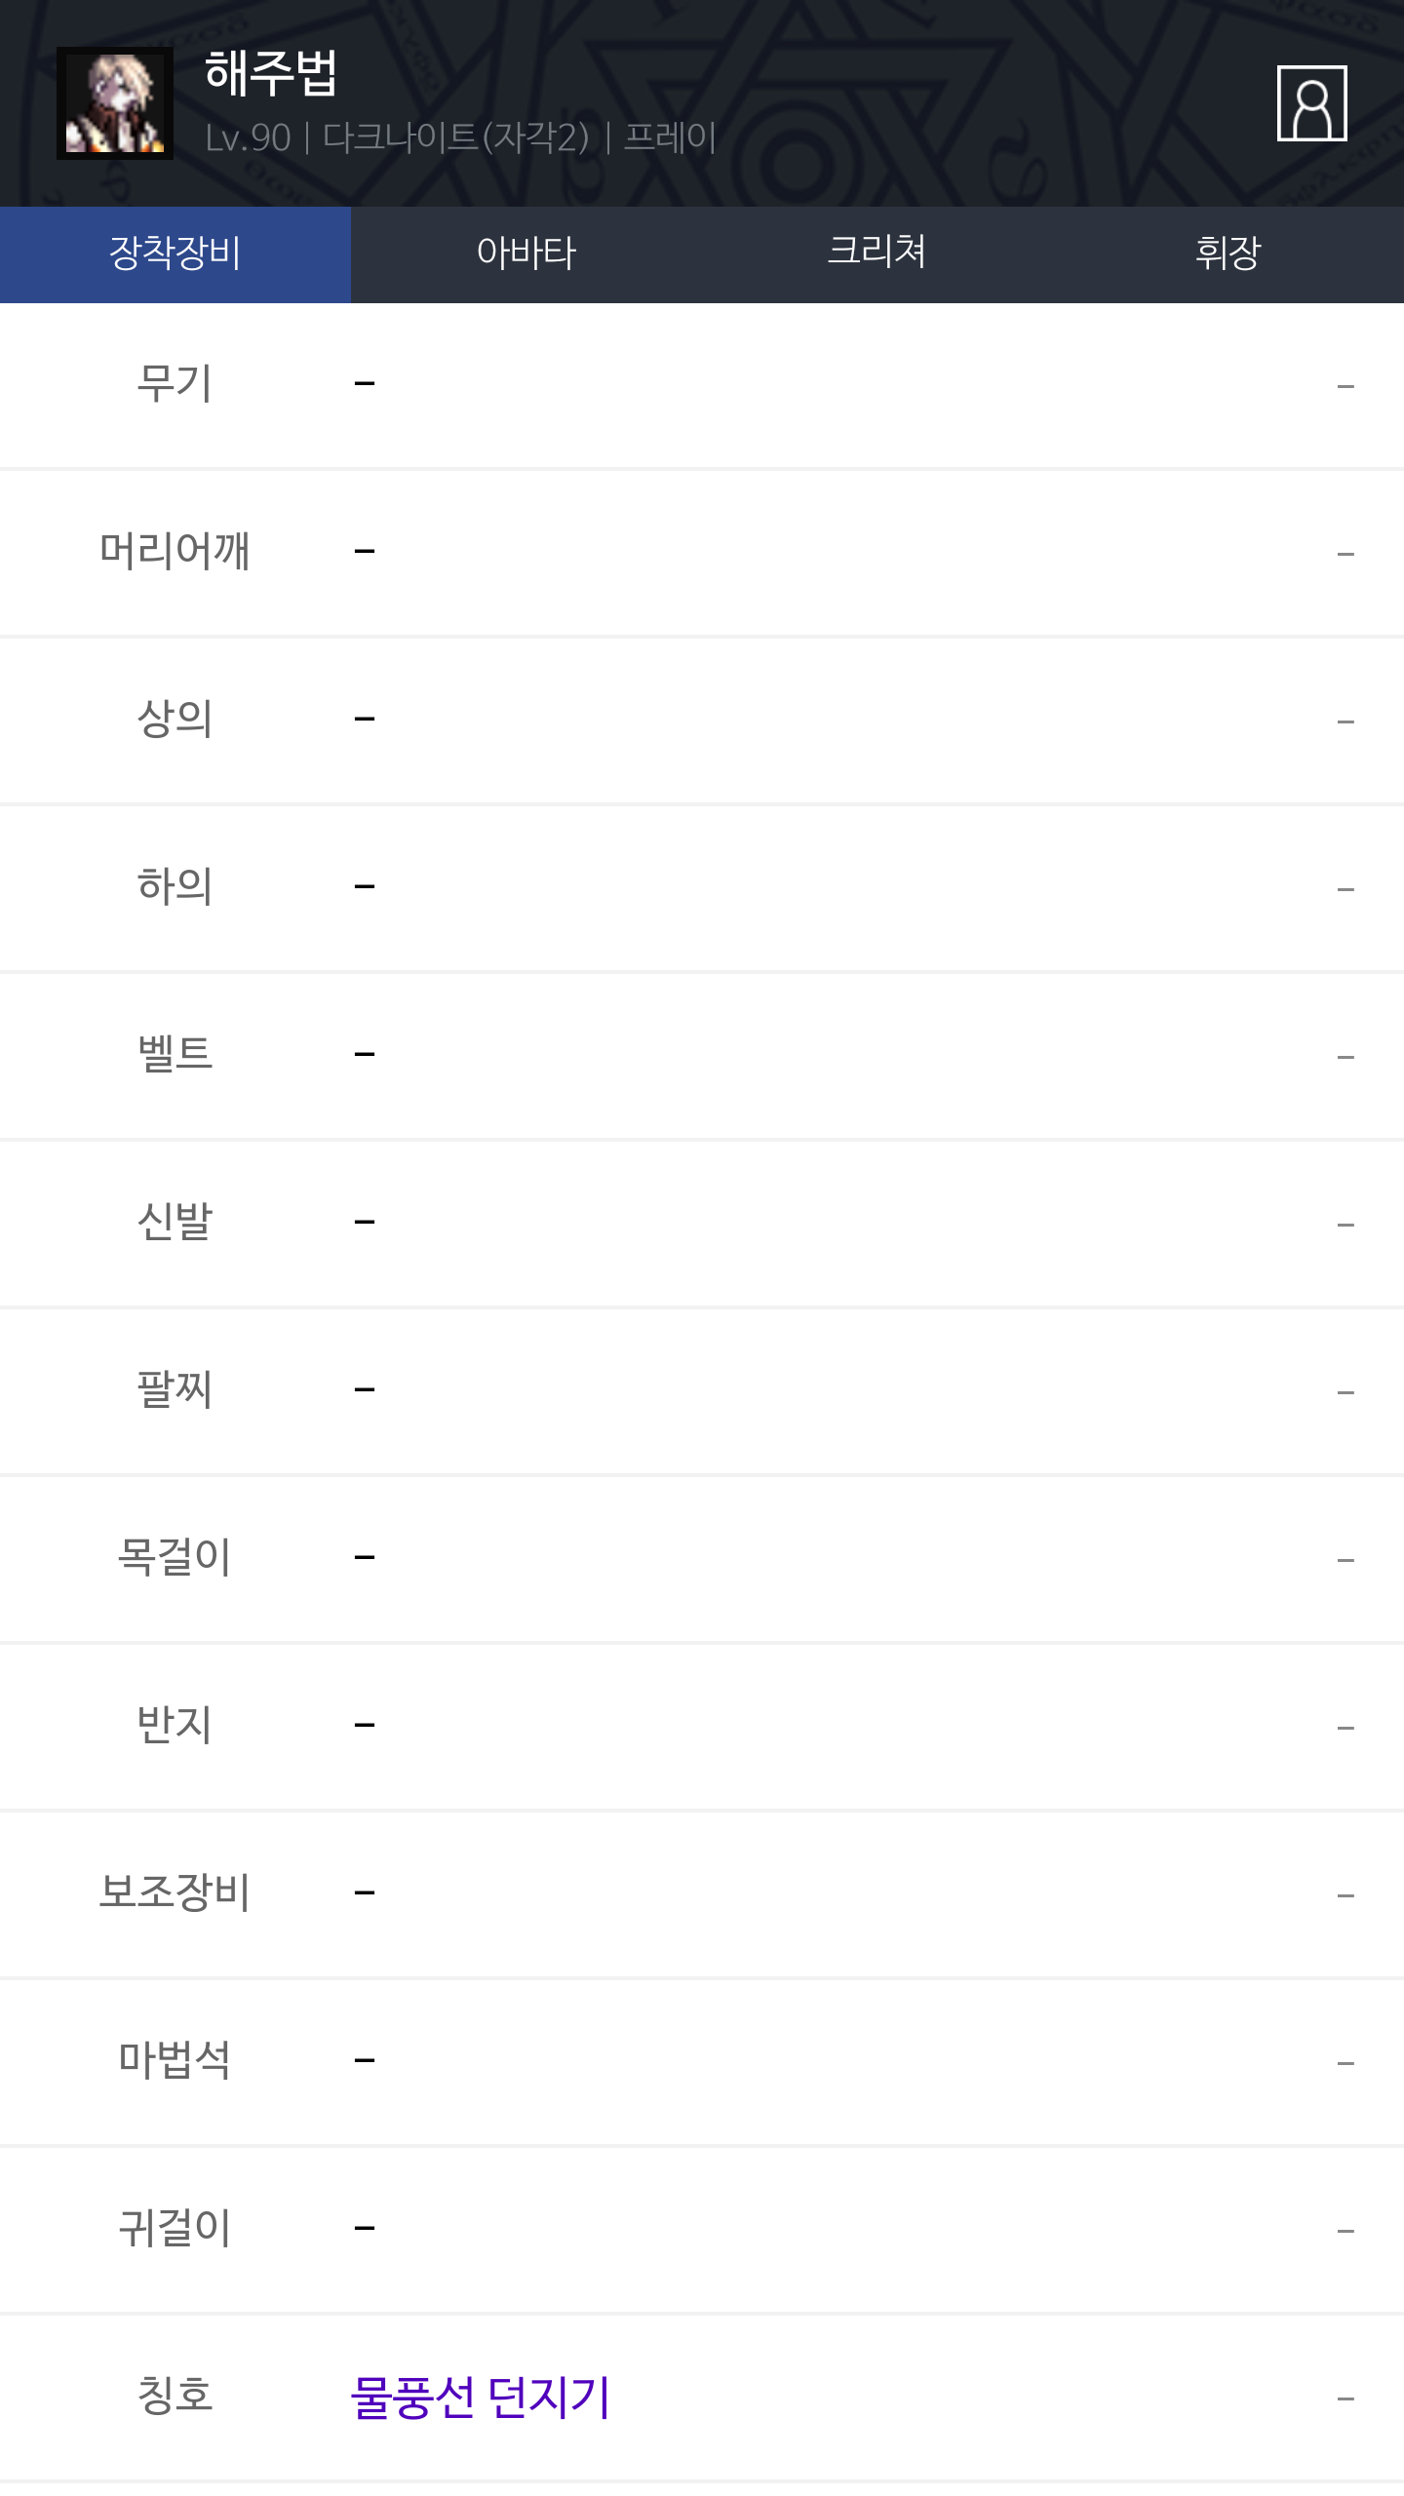Select the 머리어깨 equipment row
The height and width of the screenshot is (2496, 1404).
click(702, 553)
